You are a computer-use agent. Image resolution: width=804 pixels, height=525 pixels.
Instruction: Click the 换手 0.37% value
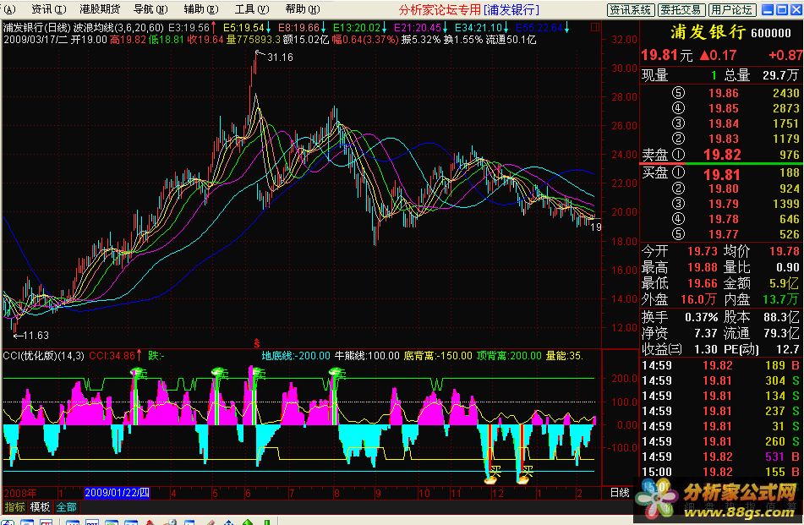coord(702,318)
